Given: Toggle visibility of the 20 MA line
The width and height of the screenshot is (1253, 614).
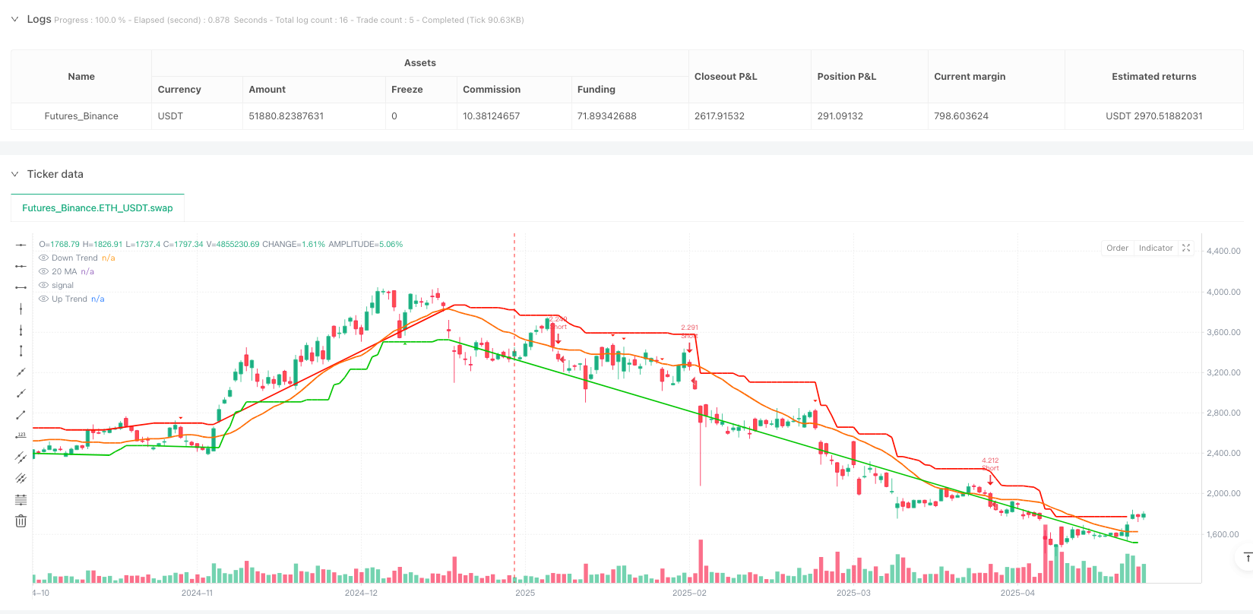Looking at the screenshot, I should [x=43, y=272].
